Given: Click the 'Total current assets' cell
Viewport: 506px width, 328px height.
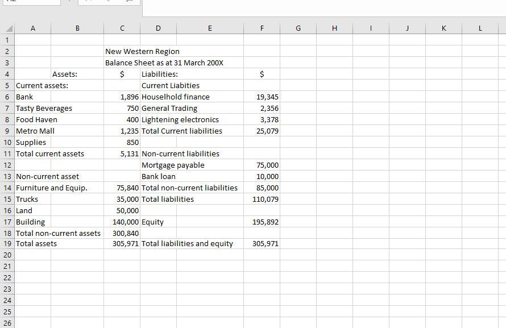Looking at the screenshot, I should pos(32,154).
